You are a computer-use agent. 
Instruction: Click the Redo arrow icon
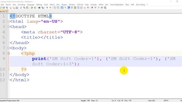[x=35, y=8]
